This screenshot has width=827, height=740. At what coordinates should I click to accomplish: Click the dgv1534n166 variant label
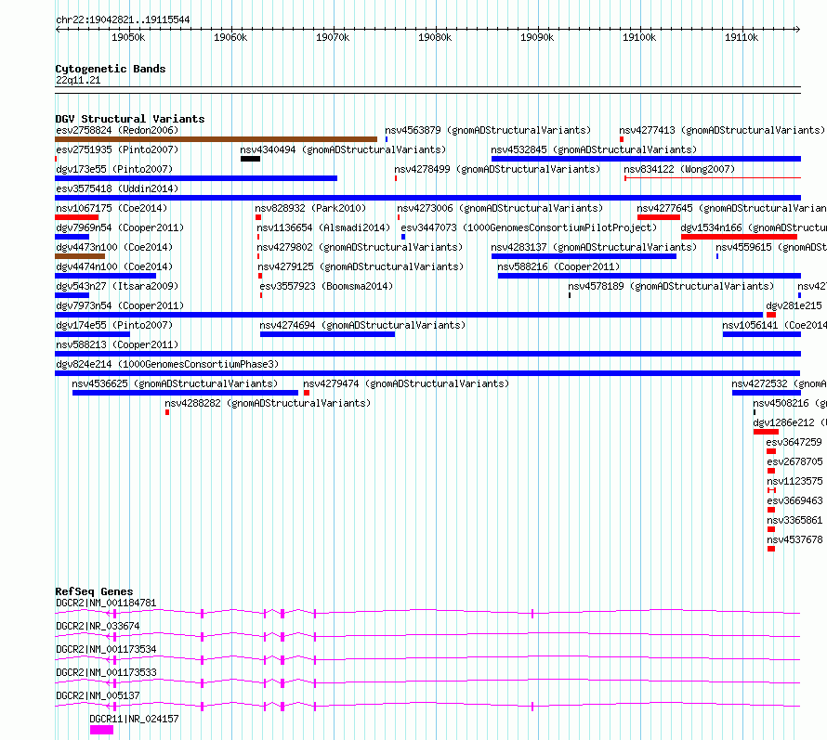click(x=754, y=227)
